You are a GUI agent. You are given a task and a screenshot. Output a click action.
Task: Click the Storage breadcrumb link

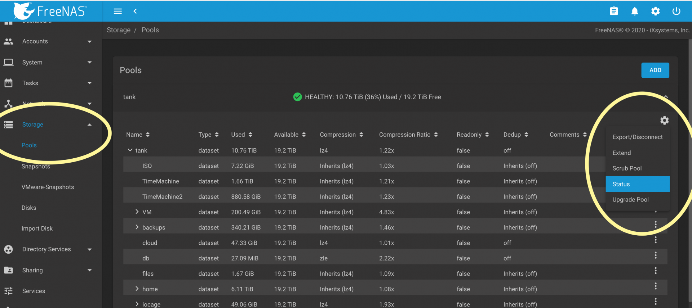pos(119,30)
